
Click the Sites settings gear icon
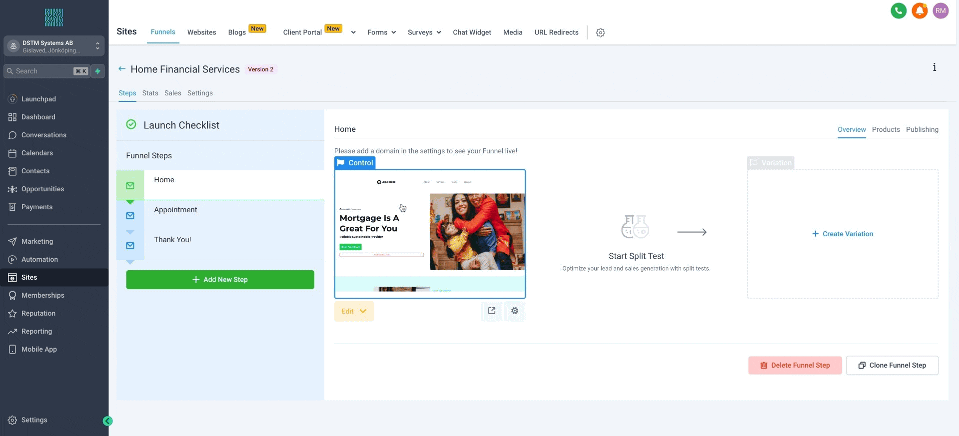[x=601, y=32]
